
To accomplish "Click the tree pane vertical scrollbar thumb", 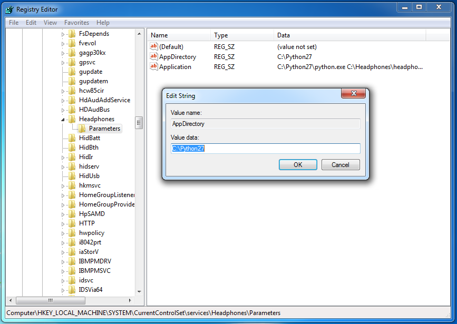I will [x=139, y=123].
